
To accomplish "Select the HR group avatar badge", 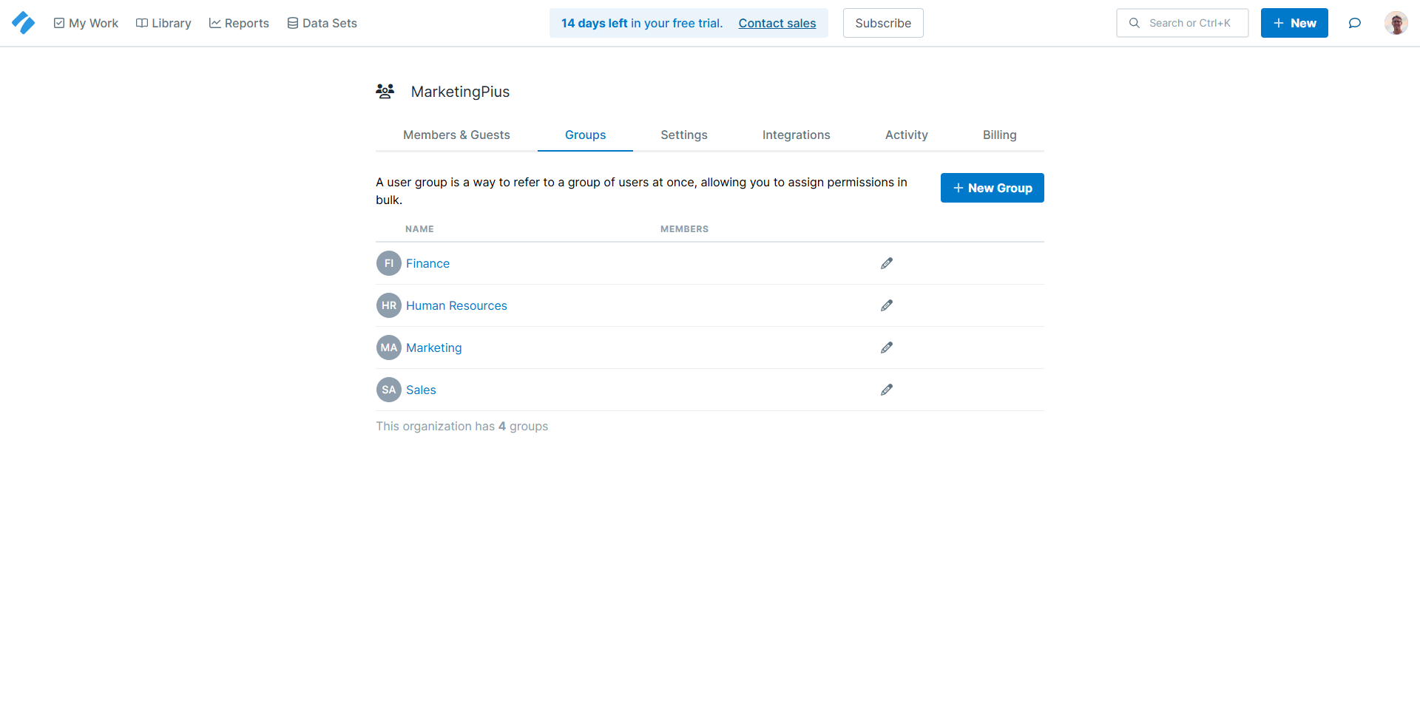I will tap(388, 305).
